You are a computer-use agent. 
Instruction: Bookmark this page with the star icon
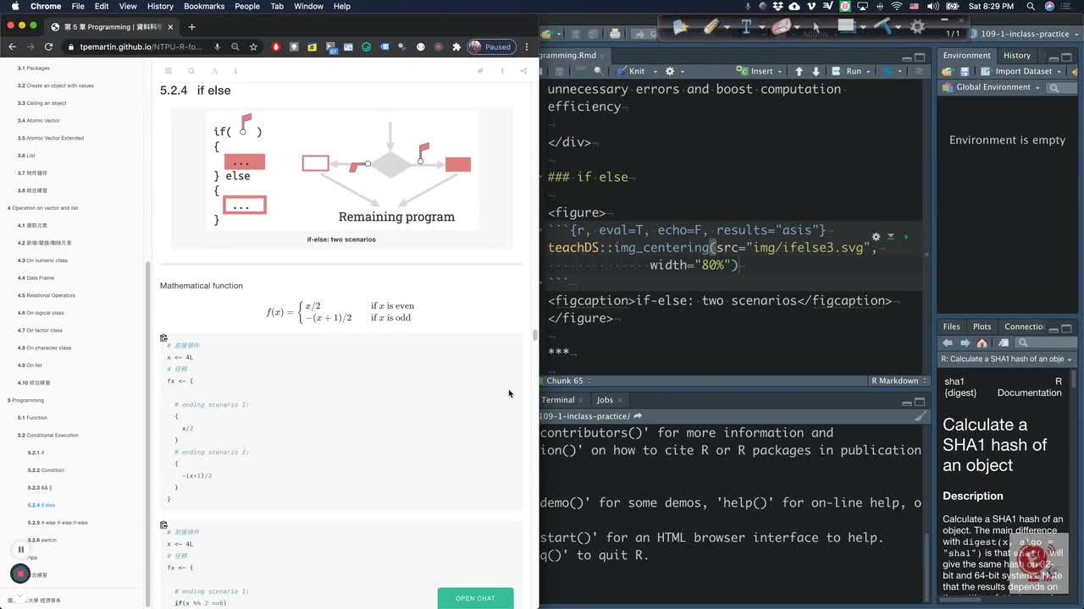[252, 47]
